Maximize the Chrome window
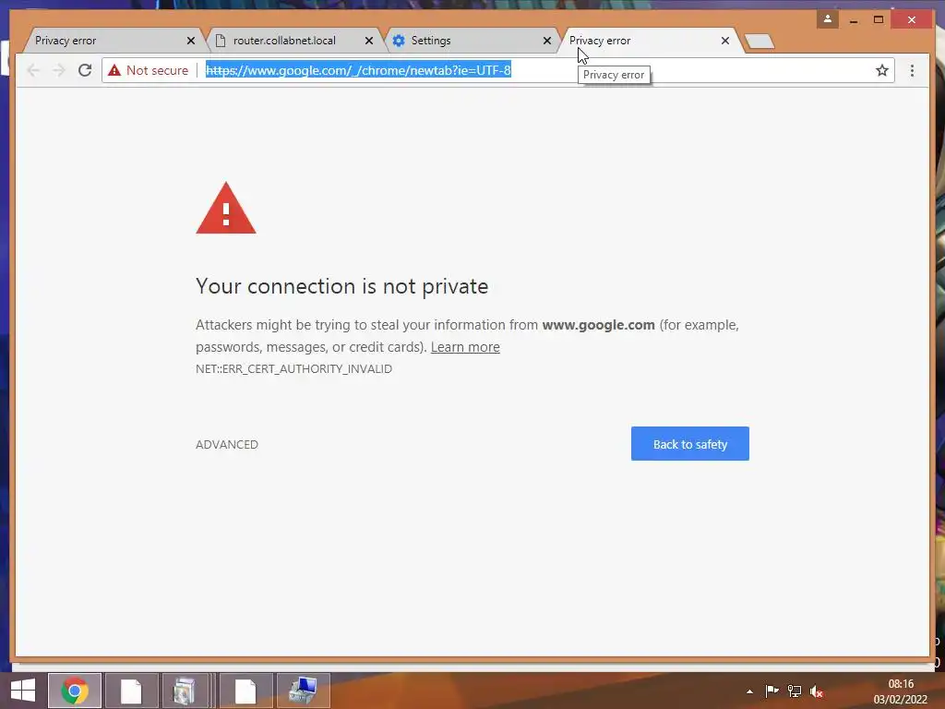Viewport: 945px width, 709px height. 879,20
